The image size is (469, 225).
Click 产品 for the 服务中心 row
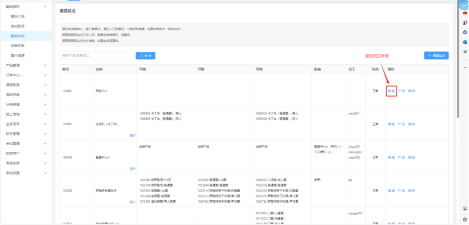[x=401, y=91]
